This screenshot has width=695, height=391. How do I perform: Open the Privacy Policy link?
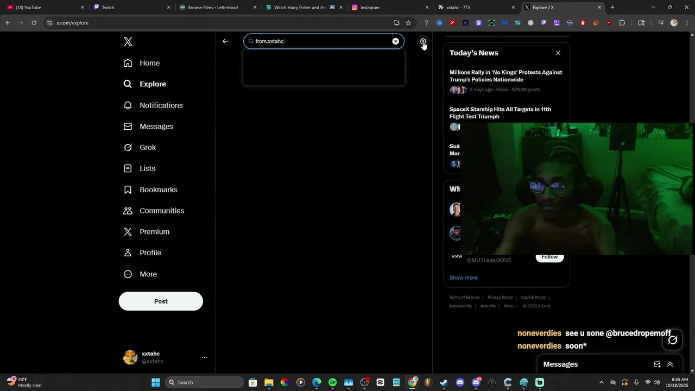[x=500, y=298]
